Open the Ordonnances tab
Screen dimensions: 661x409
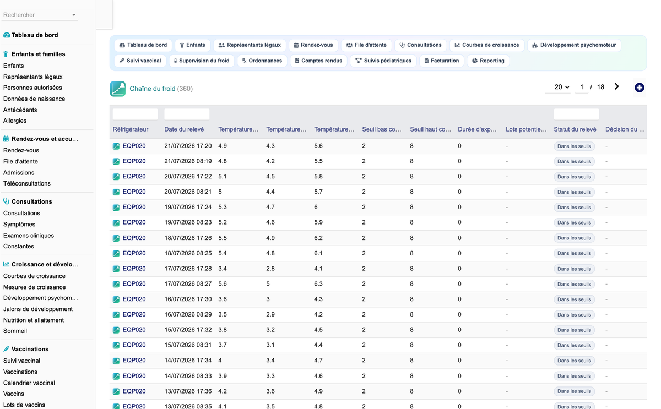(x=262, y=61)
